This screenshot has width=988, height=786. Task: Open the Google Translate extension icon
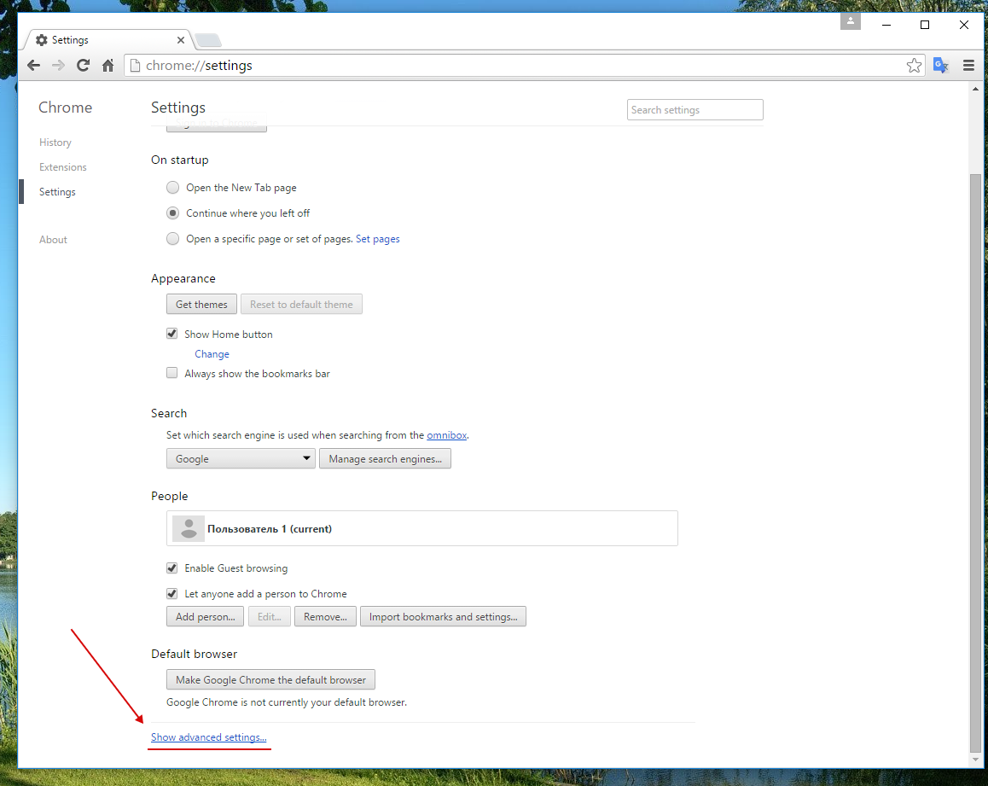pos(940,66)
